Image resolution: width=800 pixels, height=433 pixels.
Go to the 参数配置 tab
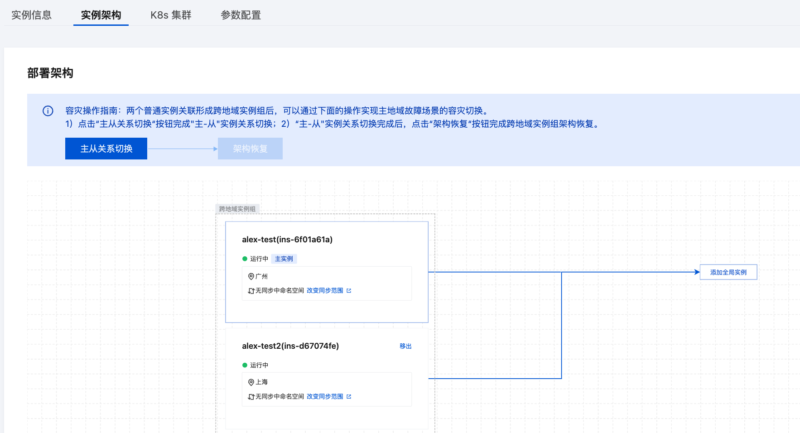[x=241, y=15]
